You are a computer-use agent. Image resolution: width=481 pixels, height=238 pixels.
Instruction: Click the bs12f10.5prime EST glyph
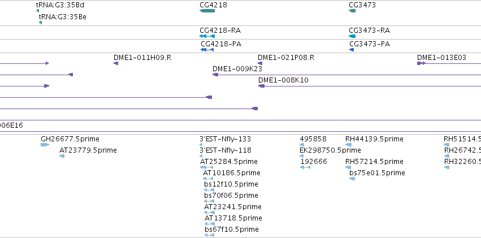pyautogui.click(x=209, y=190)
